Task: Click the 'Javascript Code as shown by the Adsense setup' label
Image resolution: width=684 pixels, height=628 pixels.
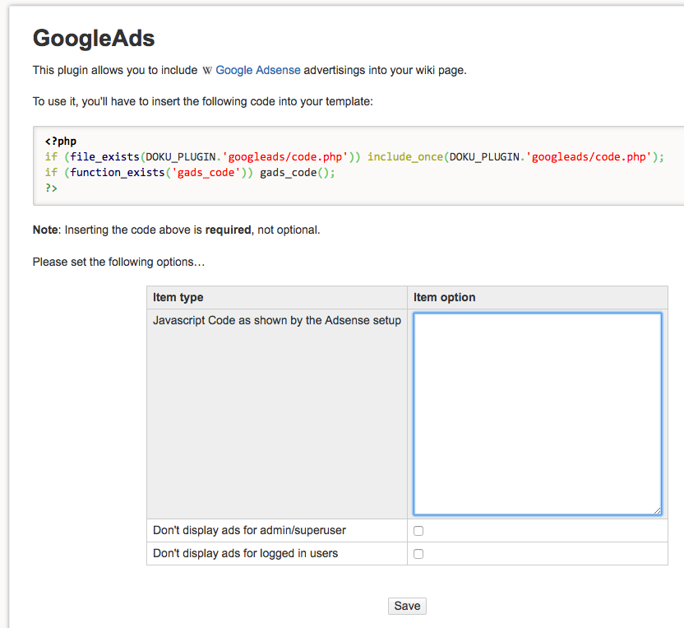Action: click(x=277, y=320)
